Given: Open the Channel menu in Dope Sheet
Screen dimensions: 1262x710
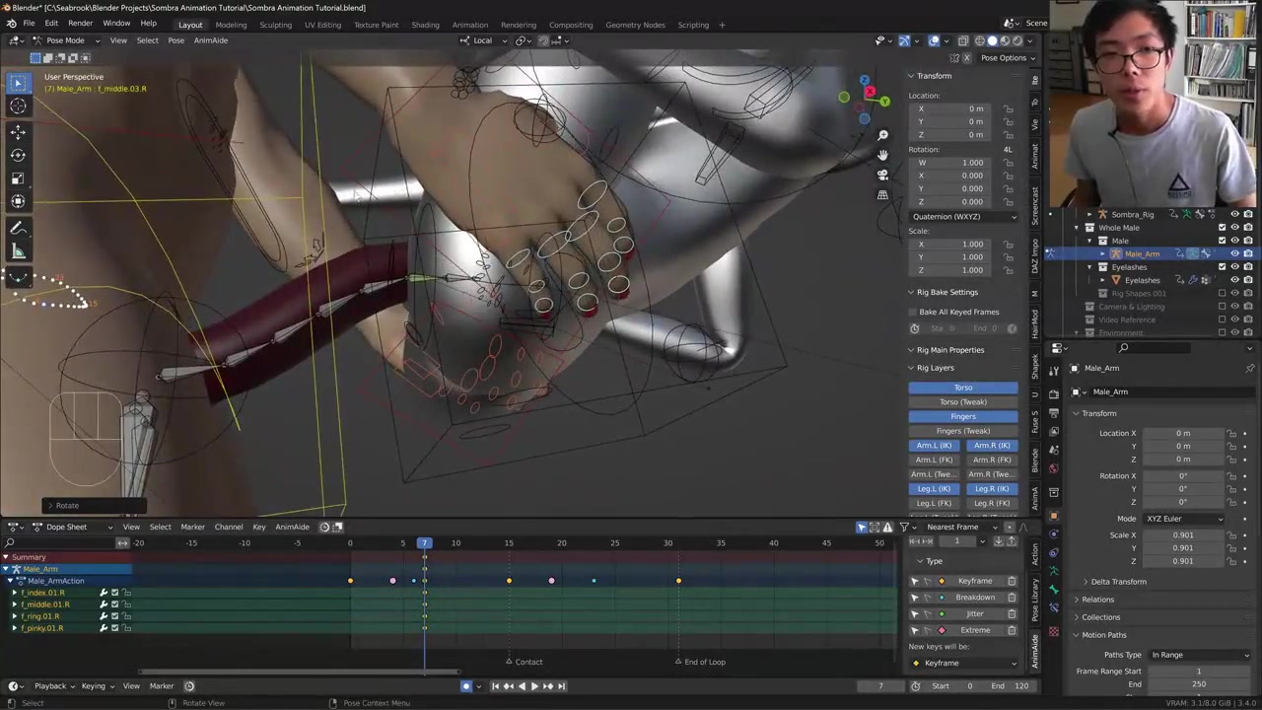Looking at the screenshot, I should point(228,527).
